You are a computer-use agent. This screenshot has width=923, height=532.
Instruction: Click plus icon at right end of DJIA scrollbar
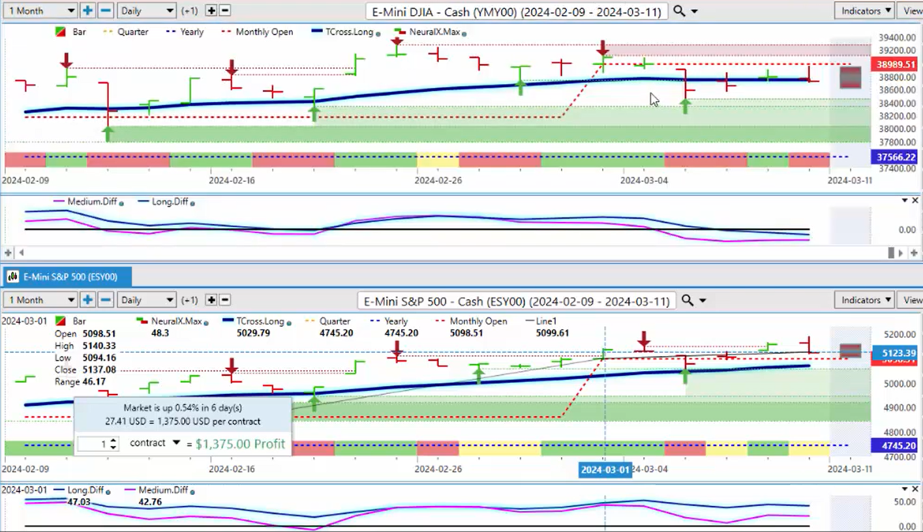click(x=915, y=252)
